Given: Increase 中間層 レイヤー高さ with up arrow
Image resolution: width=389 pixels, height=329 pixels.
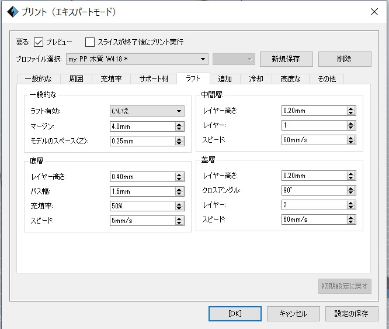Looking at the screenshot, I should click(350, 108).
